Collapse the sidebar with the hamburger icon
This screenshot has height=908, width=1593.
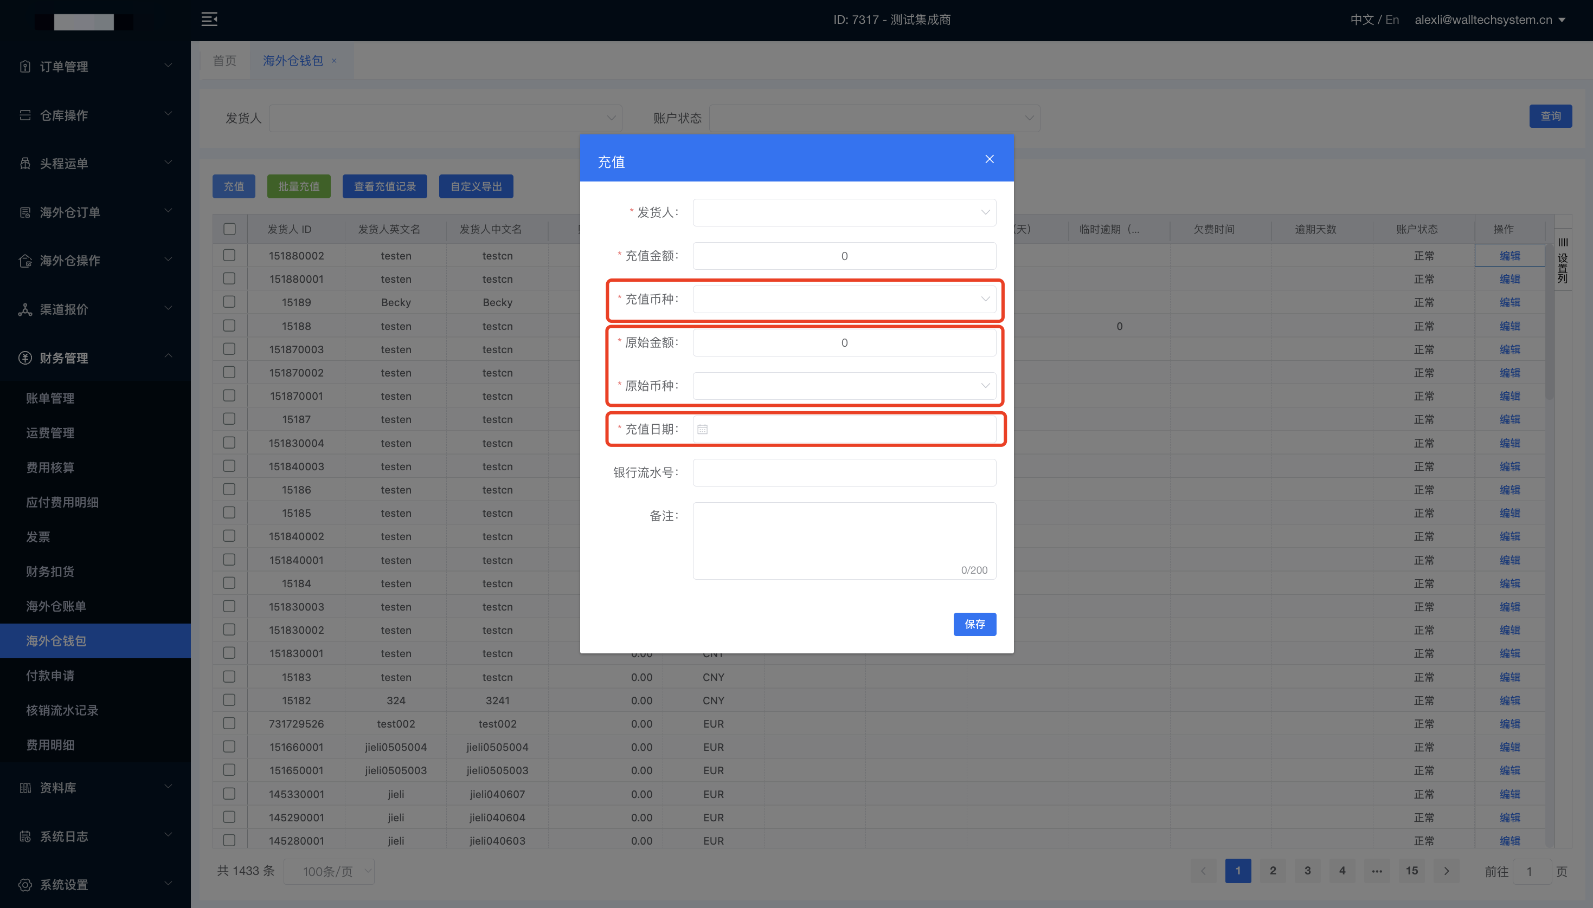(x=210, y=20)
